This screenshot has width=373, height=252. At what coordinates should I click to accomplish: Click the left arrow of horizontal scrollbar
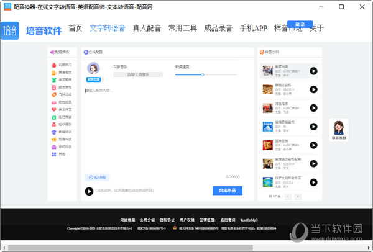(4, 248)
